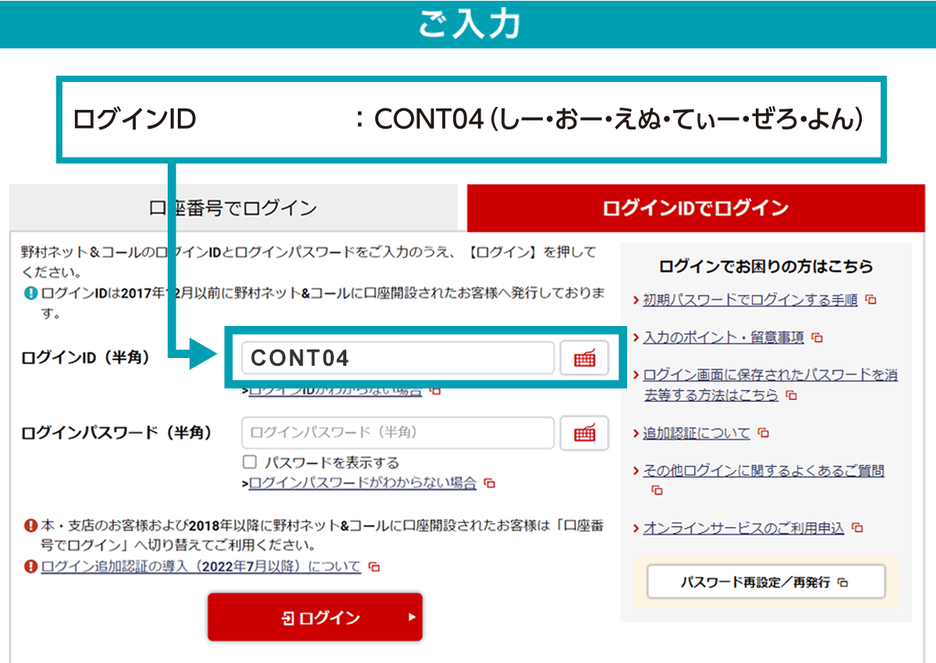The image size is (936, 663).
Task: Click the ログインID（半角） label
Action: click(x=85, y=358)
